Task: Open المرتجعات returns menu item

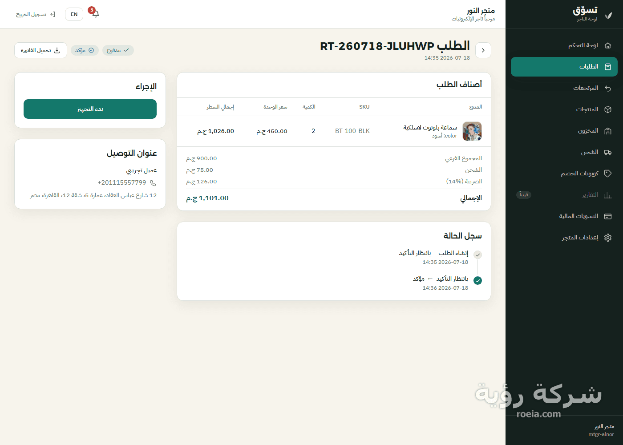Action: tap(564, 88)
